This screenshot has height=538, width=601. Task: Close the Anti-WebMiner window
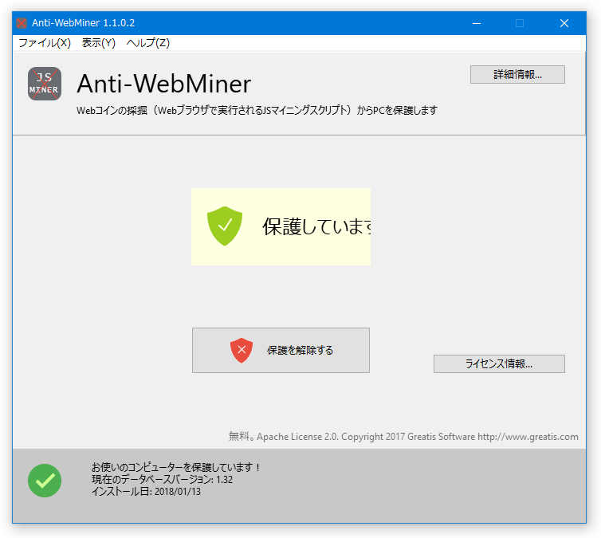(564, 23)
